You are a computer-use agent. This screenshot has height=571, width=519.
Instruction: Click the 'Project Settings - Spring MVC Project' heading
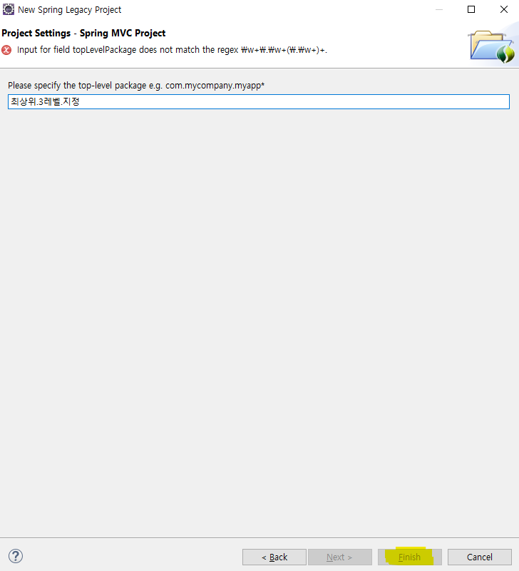[83, 33]
